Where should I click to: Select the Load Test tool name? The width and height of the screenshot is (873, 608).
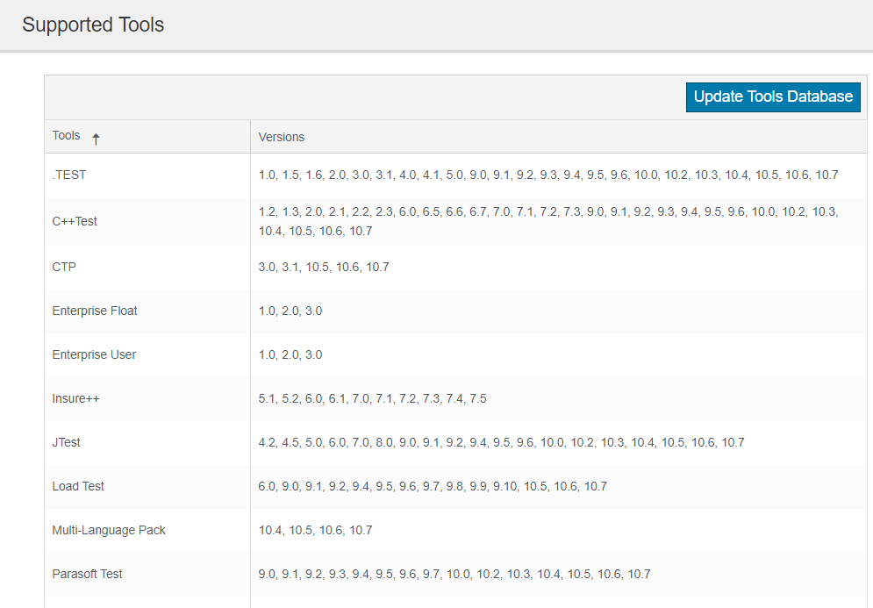pyautogui.click(x=78, y=486)
